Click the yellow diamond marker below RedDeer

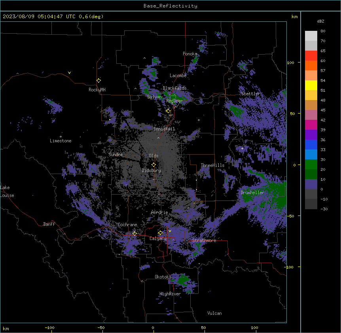pyautogui.click(x=169, y=111)
